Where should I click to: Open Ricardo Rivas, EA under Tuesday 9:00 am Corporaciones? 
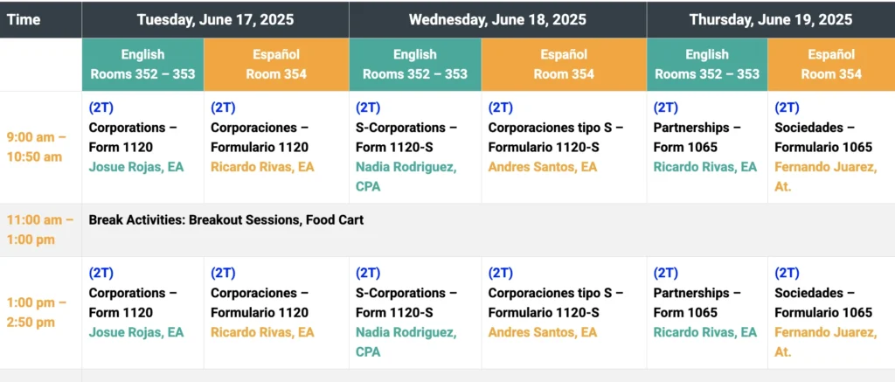[262, 167]
